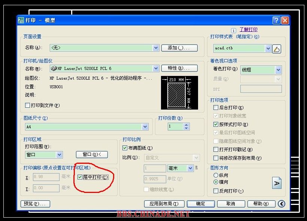The height and width of the screenshot is (221, 307).
Task: Click the 取消 cancel button
Action: tap(231, 204)
